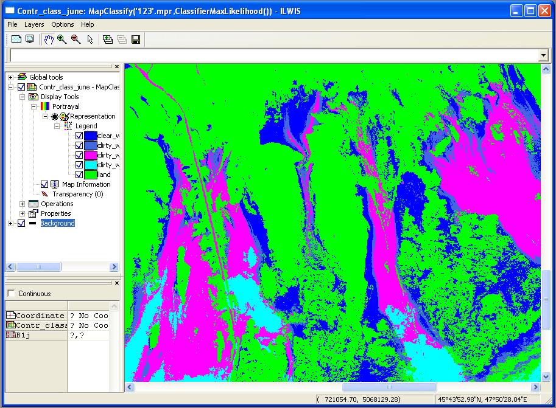Activate the Zoom In magnifier tool
This screenshot has height=408, width=556.
point(62,40)
